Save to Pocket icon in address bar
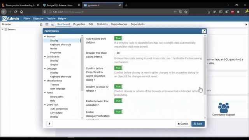249x140 pixels. coord(181,12)
